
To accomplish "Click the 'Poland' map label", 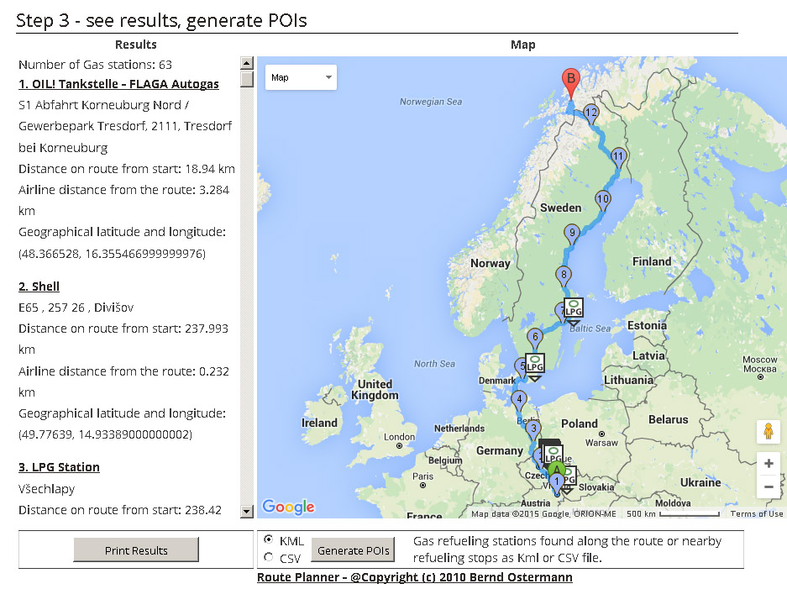I will click(x=580, y=423).
